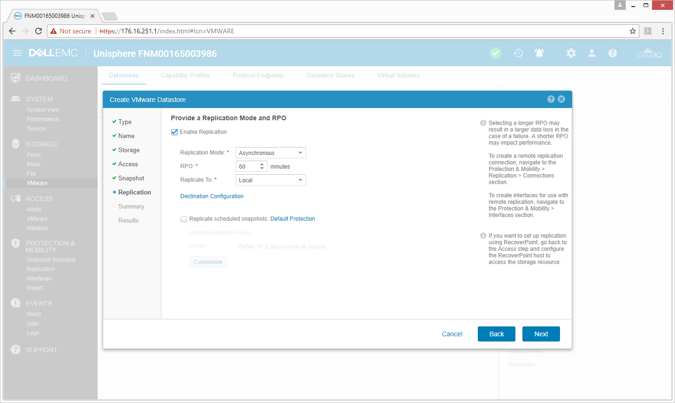Open the user account icon
Viewport: 675px width, 403px height.
[x=592, y=53]
